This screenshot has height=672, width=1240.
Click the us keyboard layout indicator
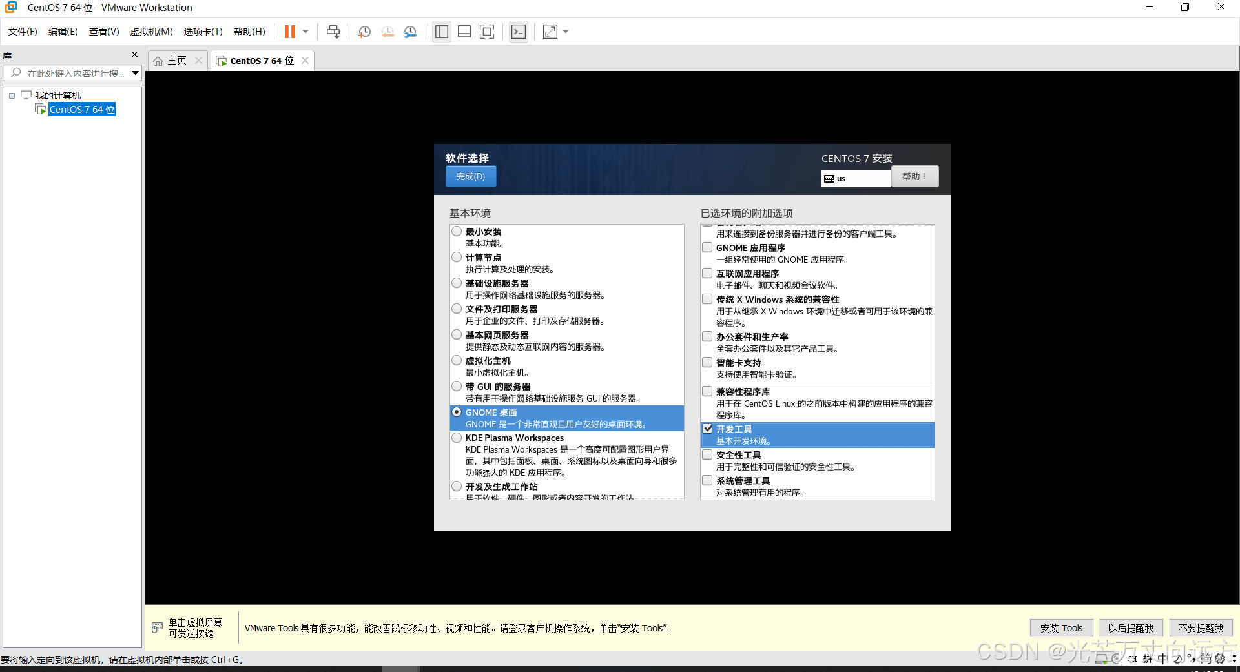(x=856, y=179)
